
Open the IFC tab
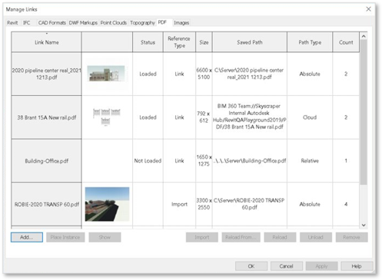pyautogui.click(x=27, y=23)
